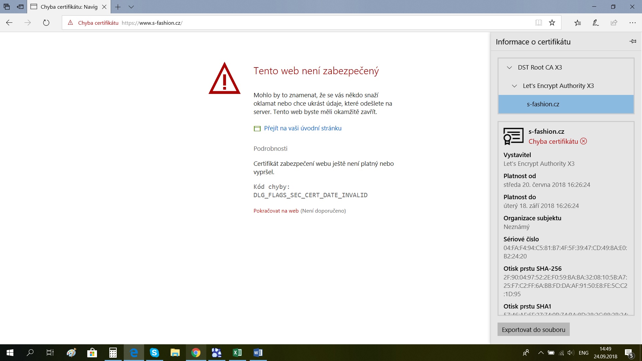This screenshot has width=642, height=361.
Task: Click the forward navigation arrow
Action: [x=28, y=23]
